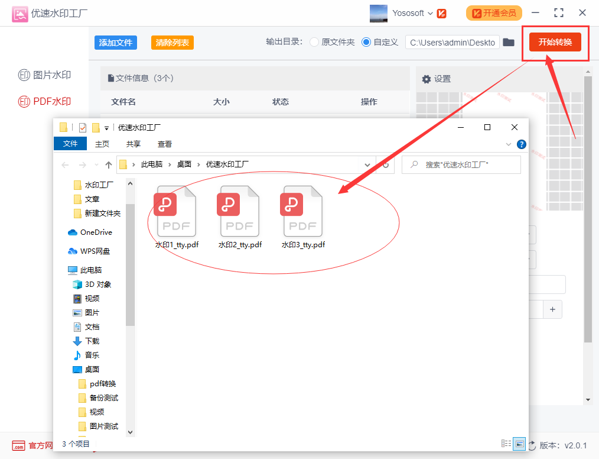Image resolution: width=599 pixels, height=459 pixels.
Task: Go up one folder level in Explorer
Action: pos(109,165)
